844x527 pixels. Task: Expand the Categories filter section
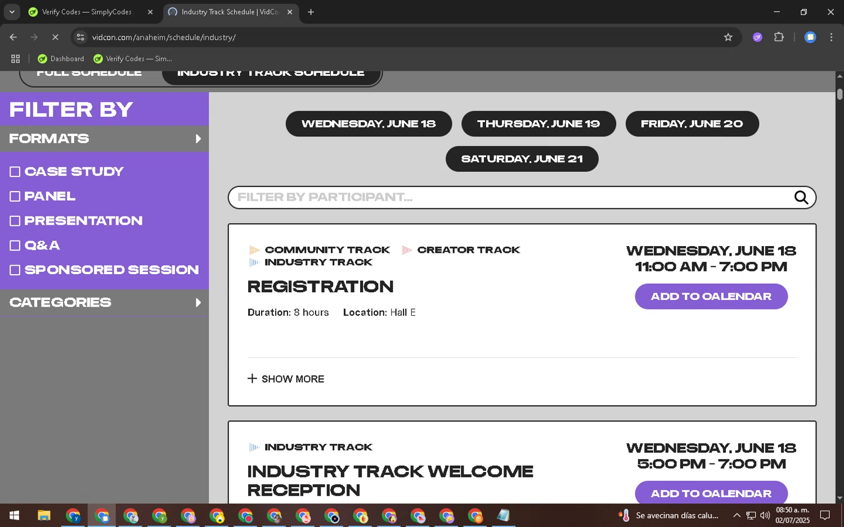click(104, 303)
